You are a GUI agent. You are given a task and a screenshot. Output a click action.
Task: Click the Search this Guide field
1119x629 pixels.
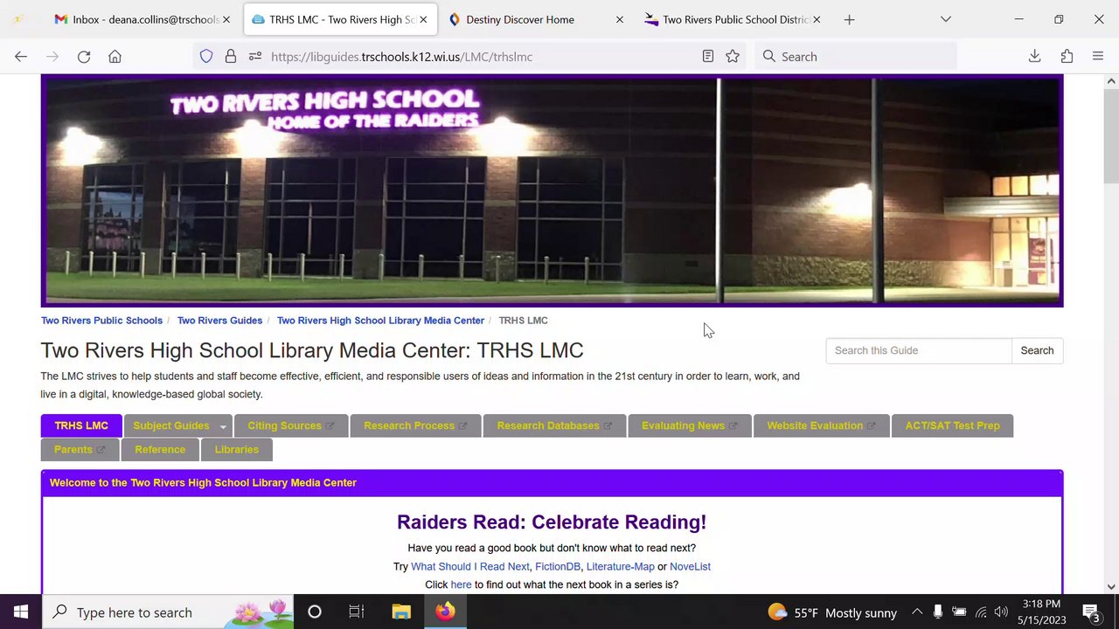click(x=919, y=350)
